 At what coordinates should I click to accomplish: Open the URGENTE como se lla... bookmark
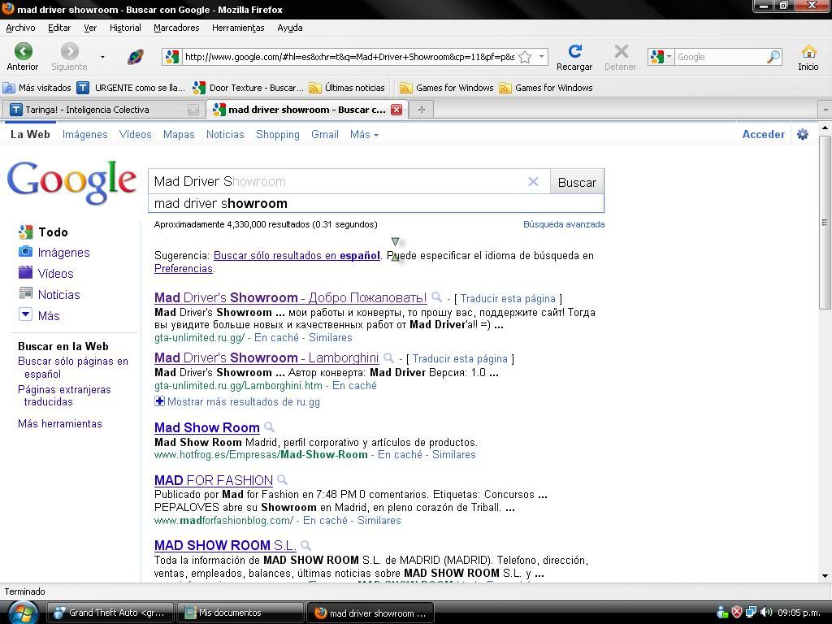pyautogui.click(x=131, y=88)
